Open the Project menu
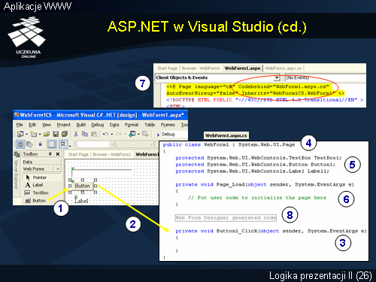The height and width of the screenshot is (282, 376). pos(63,125)
